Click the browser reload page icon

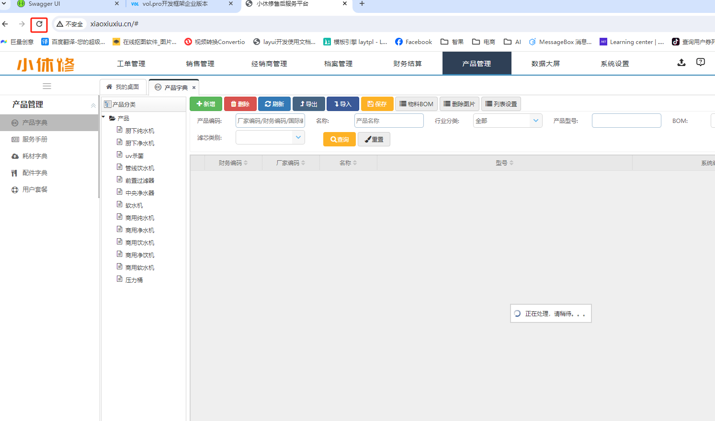(39, 24)
